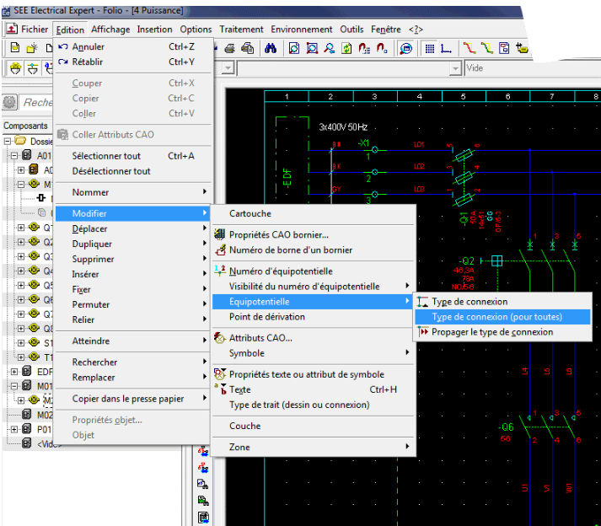Click the Fichier application logo icon
The width and height of the screenshot is (601, 526).
point(12,29)
